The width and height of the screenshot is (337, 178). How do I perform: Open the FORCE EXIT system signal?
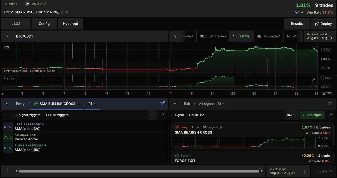click(252, 157)
